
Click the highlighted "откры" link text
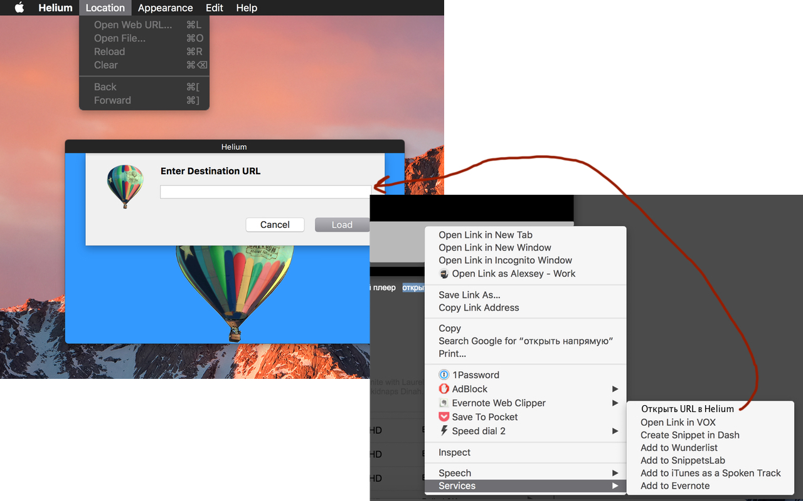pos(413,288)
